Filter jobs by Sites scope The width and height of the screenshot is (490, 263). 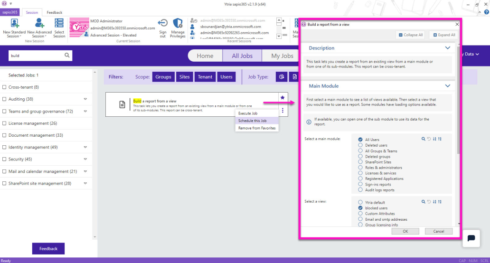(184, 77)
